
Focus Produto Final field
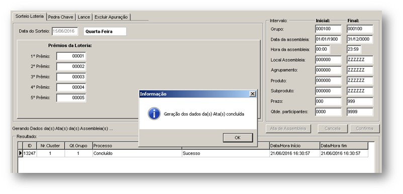click(x=360, y=80)
